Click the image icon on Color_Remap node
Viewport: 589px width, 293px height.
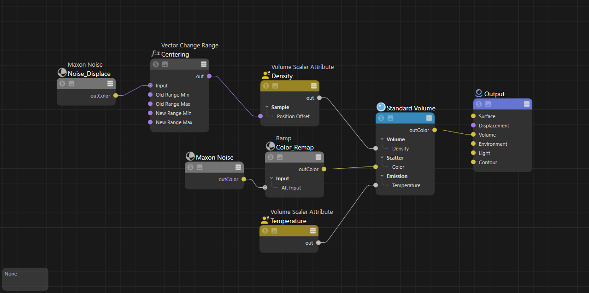coord(280,157)
